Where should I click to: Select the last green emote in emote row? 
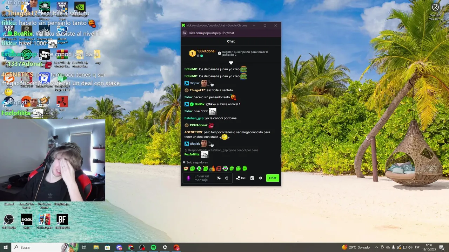coord(245,169)
